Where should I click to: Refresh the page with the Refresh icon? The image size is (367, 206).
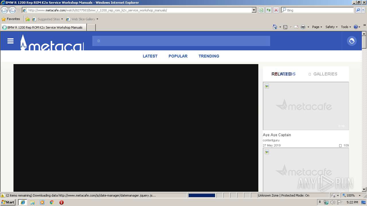click(x=269, y=10)
